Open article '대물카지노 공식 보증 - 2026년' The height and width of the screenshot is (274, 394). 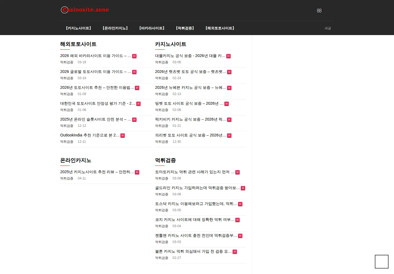(190, 56)
